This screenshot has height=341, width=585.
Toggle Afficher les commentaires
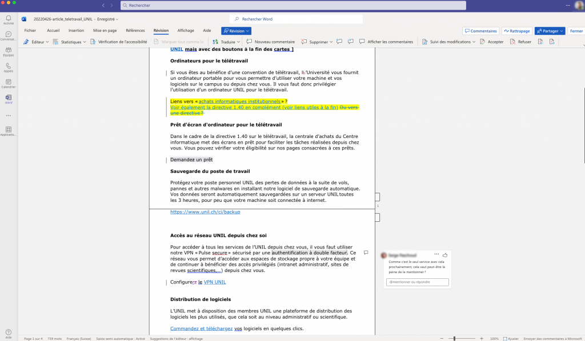[386, 42]
